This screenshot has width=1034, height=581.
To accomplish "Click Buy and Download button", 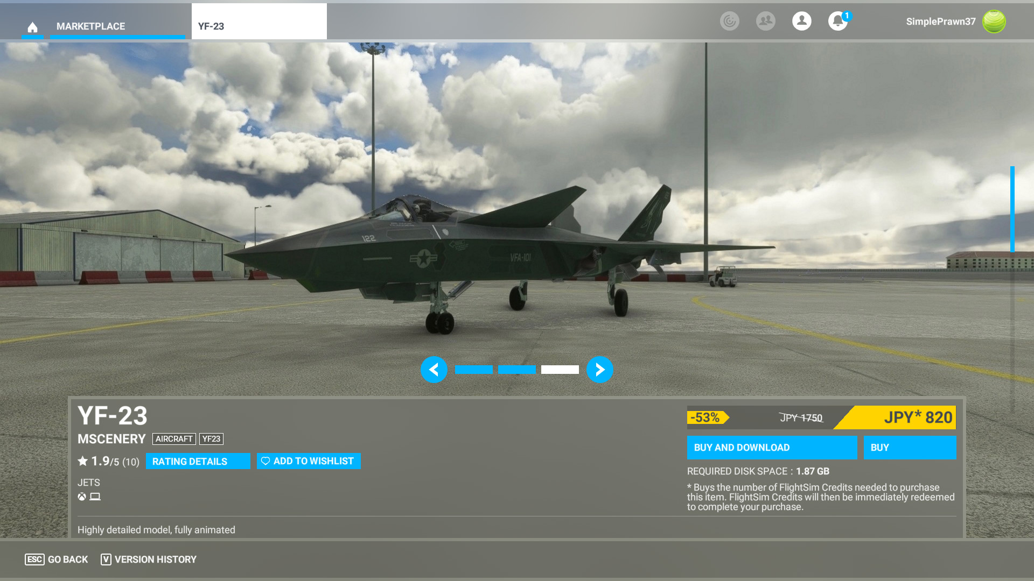I will tap(772, 448).
